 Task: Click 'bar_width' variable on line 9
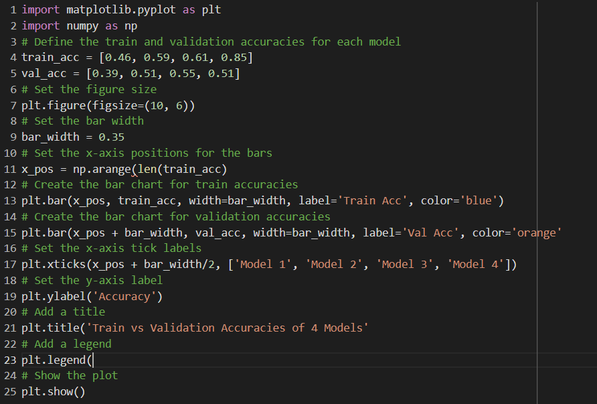point(50,137)
